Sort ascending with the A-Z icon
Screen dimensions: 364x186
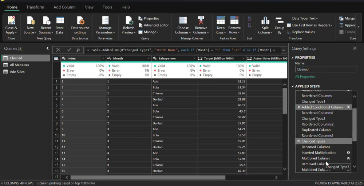click(x=249, y=19)
